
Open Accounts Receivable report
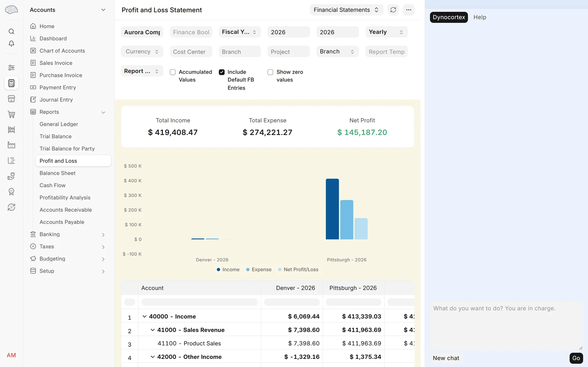66,210
